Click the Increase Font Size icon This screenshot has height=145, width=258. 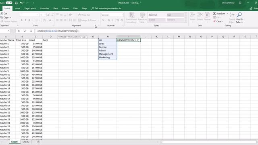pyautogui.click(x=48, y=15)
